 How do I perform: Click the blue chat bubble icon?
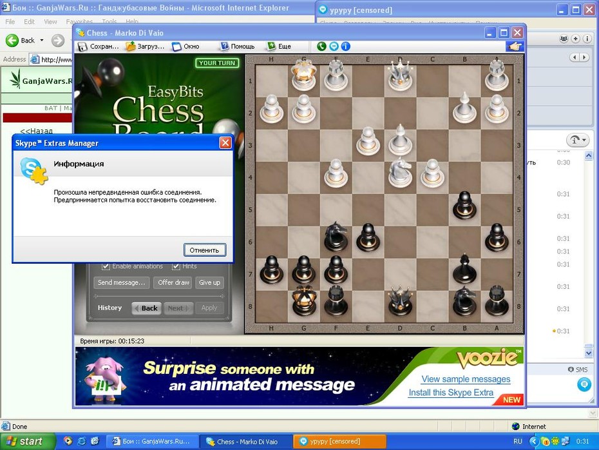coord(334,46)
